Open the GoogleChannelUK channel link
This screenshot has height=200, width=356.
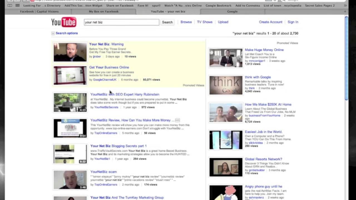coord(105,80)
